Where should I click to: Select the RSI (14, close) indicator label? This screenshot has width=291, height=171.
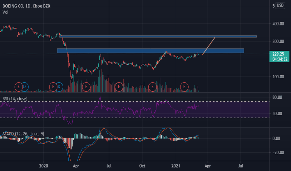[x=15, y=99]
